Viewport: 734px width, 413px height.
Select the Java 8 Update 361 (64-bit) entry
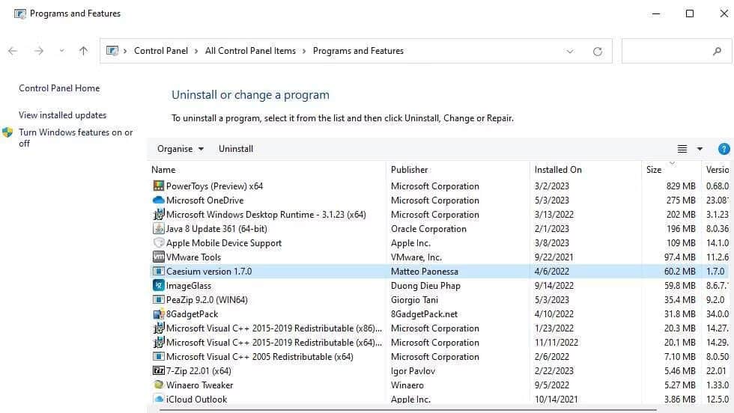tap(216, 229)
